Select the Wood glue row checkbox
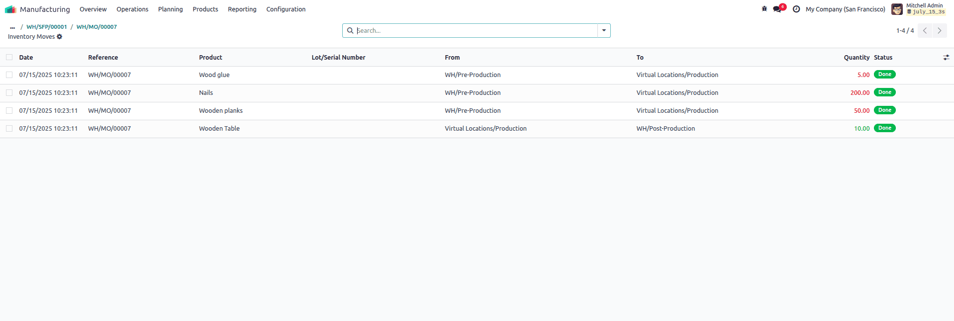954x321 pixels. (9, 75)
